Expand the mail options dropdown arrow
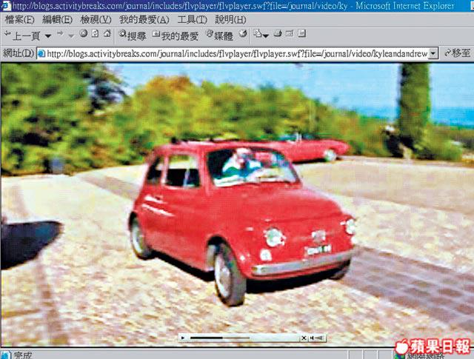The height and width of the screenshot is (359, 474). (x=266, y=36)
